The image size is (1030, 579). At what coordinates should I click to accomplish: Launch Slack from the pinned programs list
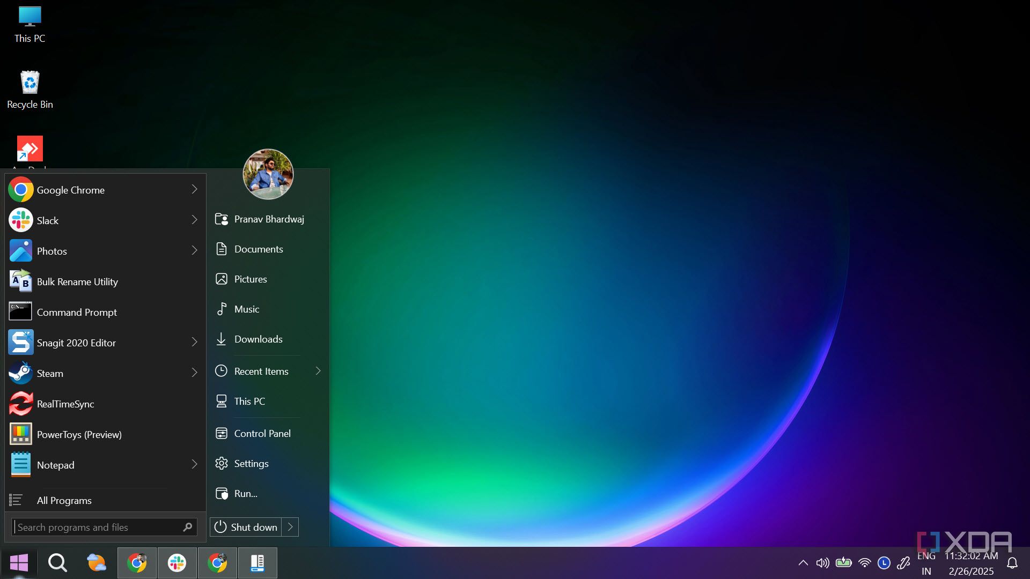pyautogui.click(x=47, y=220)
